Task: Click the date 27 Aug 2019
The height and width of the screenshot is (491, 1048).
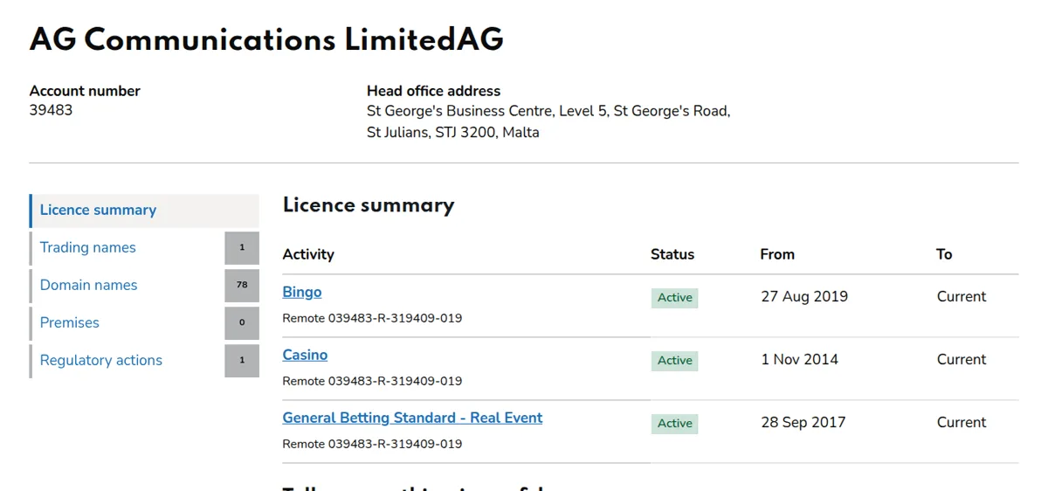Action: click(804, 296)
